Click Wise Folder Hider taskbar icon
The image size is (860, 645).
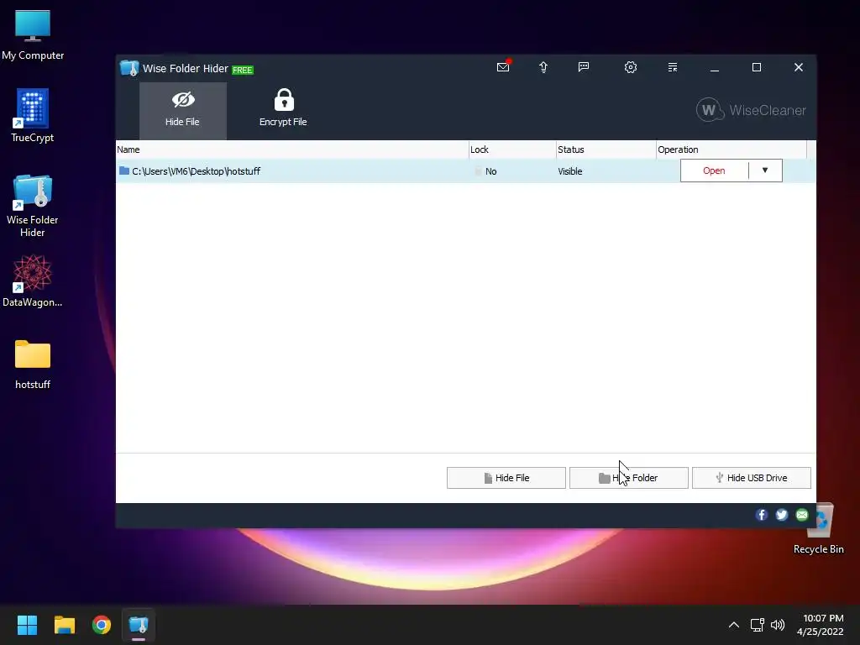click(139, 625)
